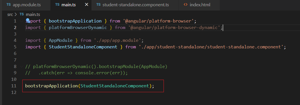This screenshot has height=105, width=300.
Task: Click bootstrapApplication call on line 11
Action: coord(51,86)
